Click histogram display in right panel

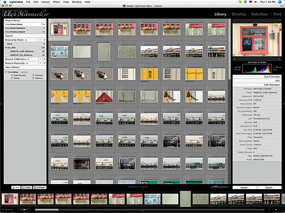[x=257, y=69]
